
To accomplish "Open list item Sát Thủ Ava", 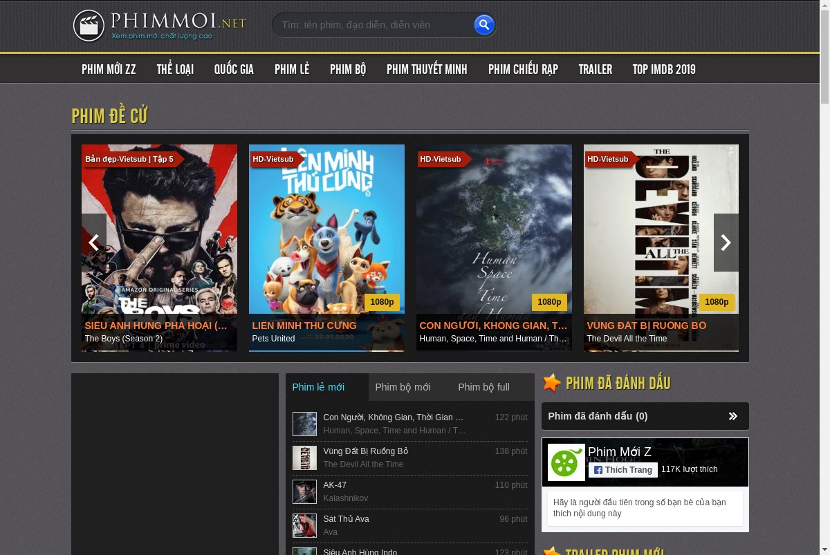I will 410,526.
